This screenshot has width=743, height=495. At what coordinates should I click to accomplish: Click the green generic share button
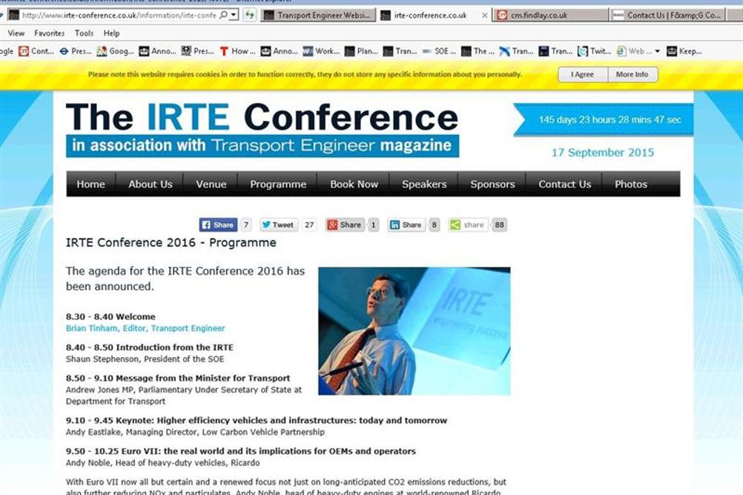coord(468,225)
